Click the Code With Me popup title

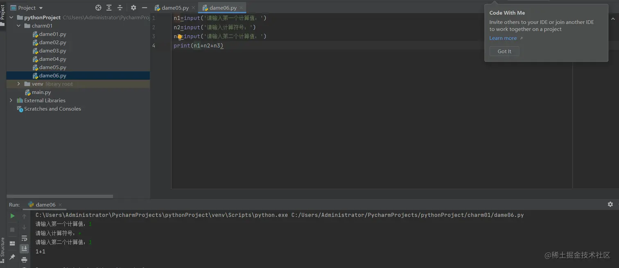(507, 13)
